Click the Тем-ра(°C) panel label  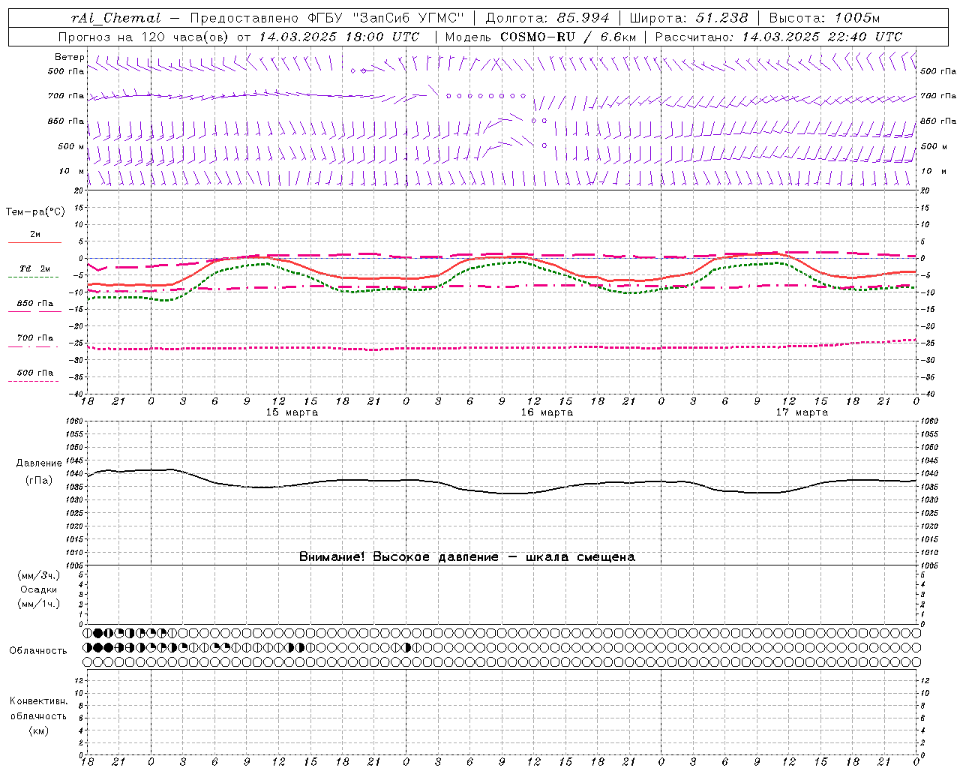pos(35,212)
